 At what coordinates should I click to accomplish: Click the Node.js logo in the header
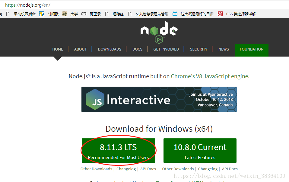[159, 32]
